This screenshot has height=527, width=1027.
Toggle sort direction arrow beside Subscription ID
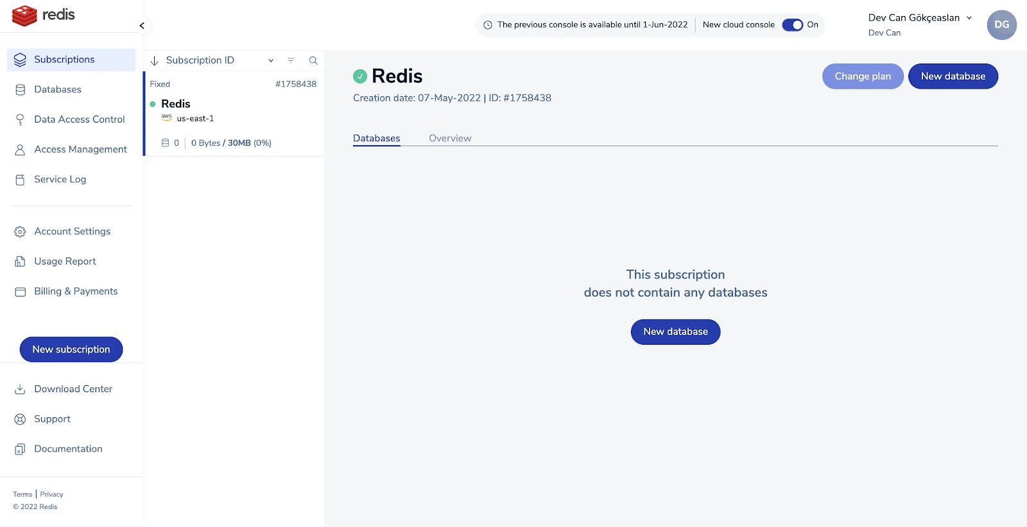point(155,61)
